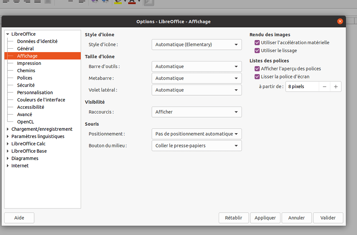Expand the 'LibreOffice Calc' category
Screen dimensions: 357x235
(8, 144)
